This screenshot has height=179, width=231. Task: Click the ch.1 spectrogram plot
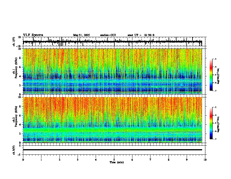[112, 71]
